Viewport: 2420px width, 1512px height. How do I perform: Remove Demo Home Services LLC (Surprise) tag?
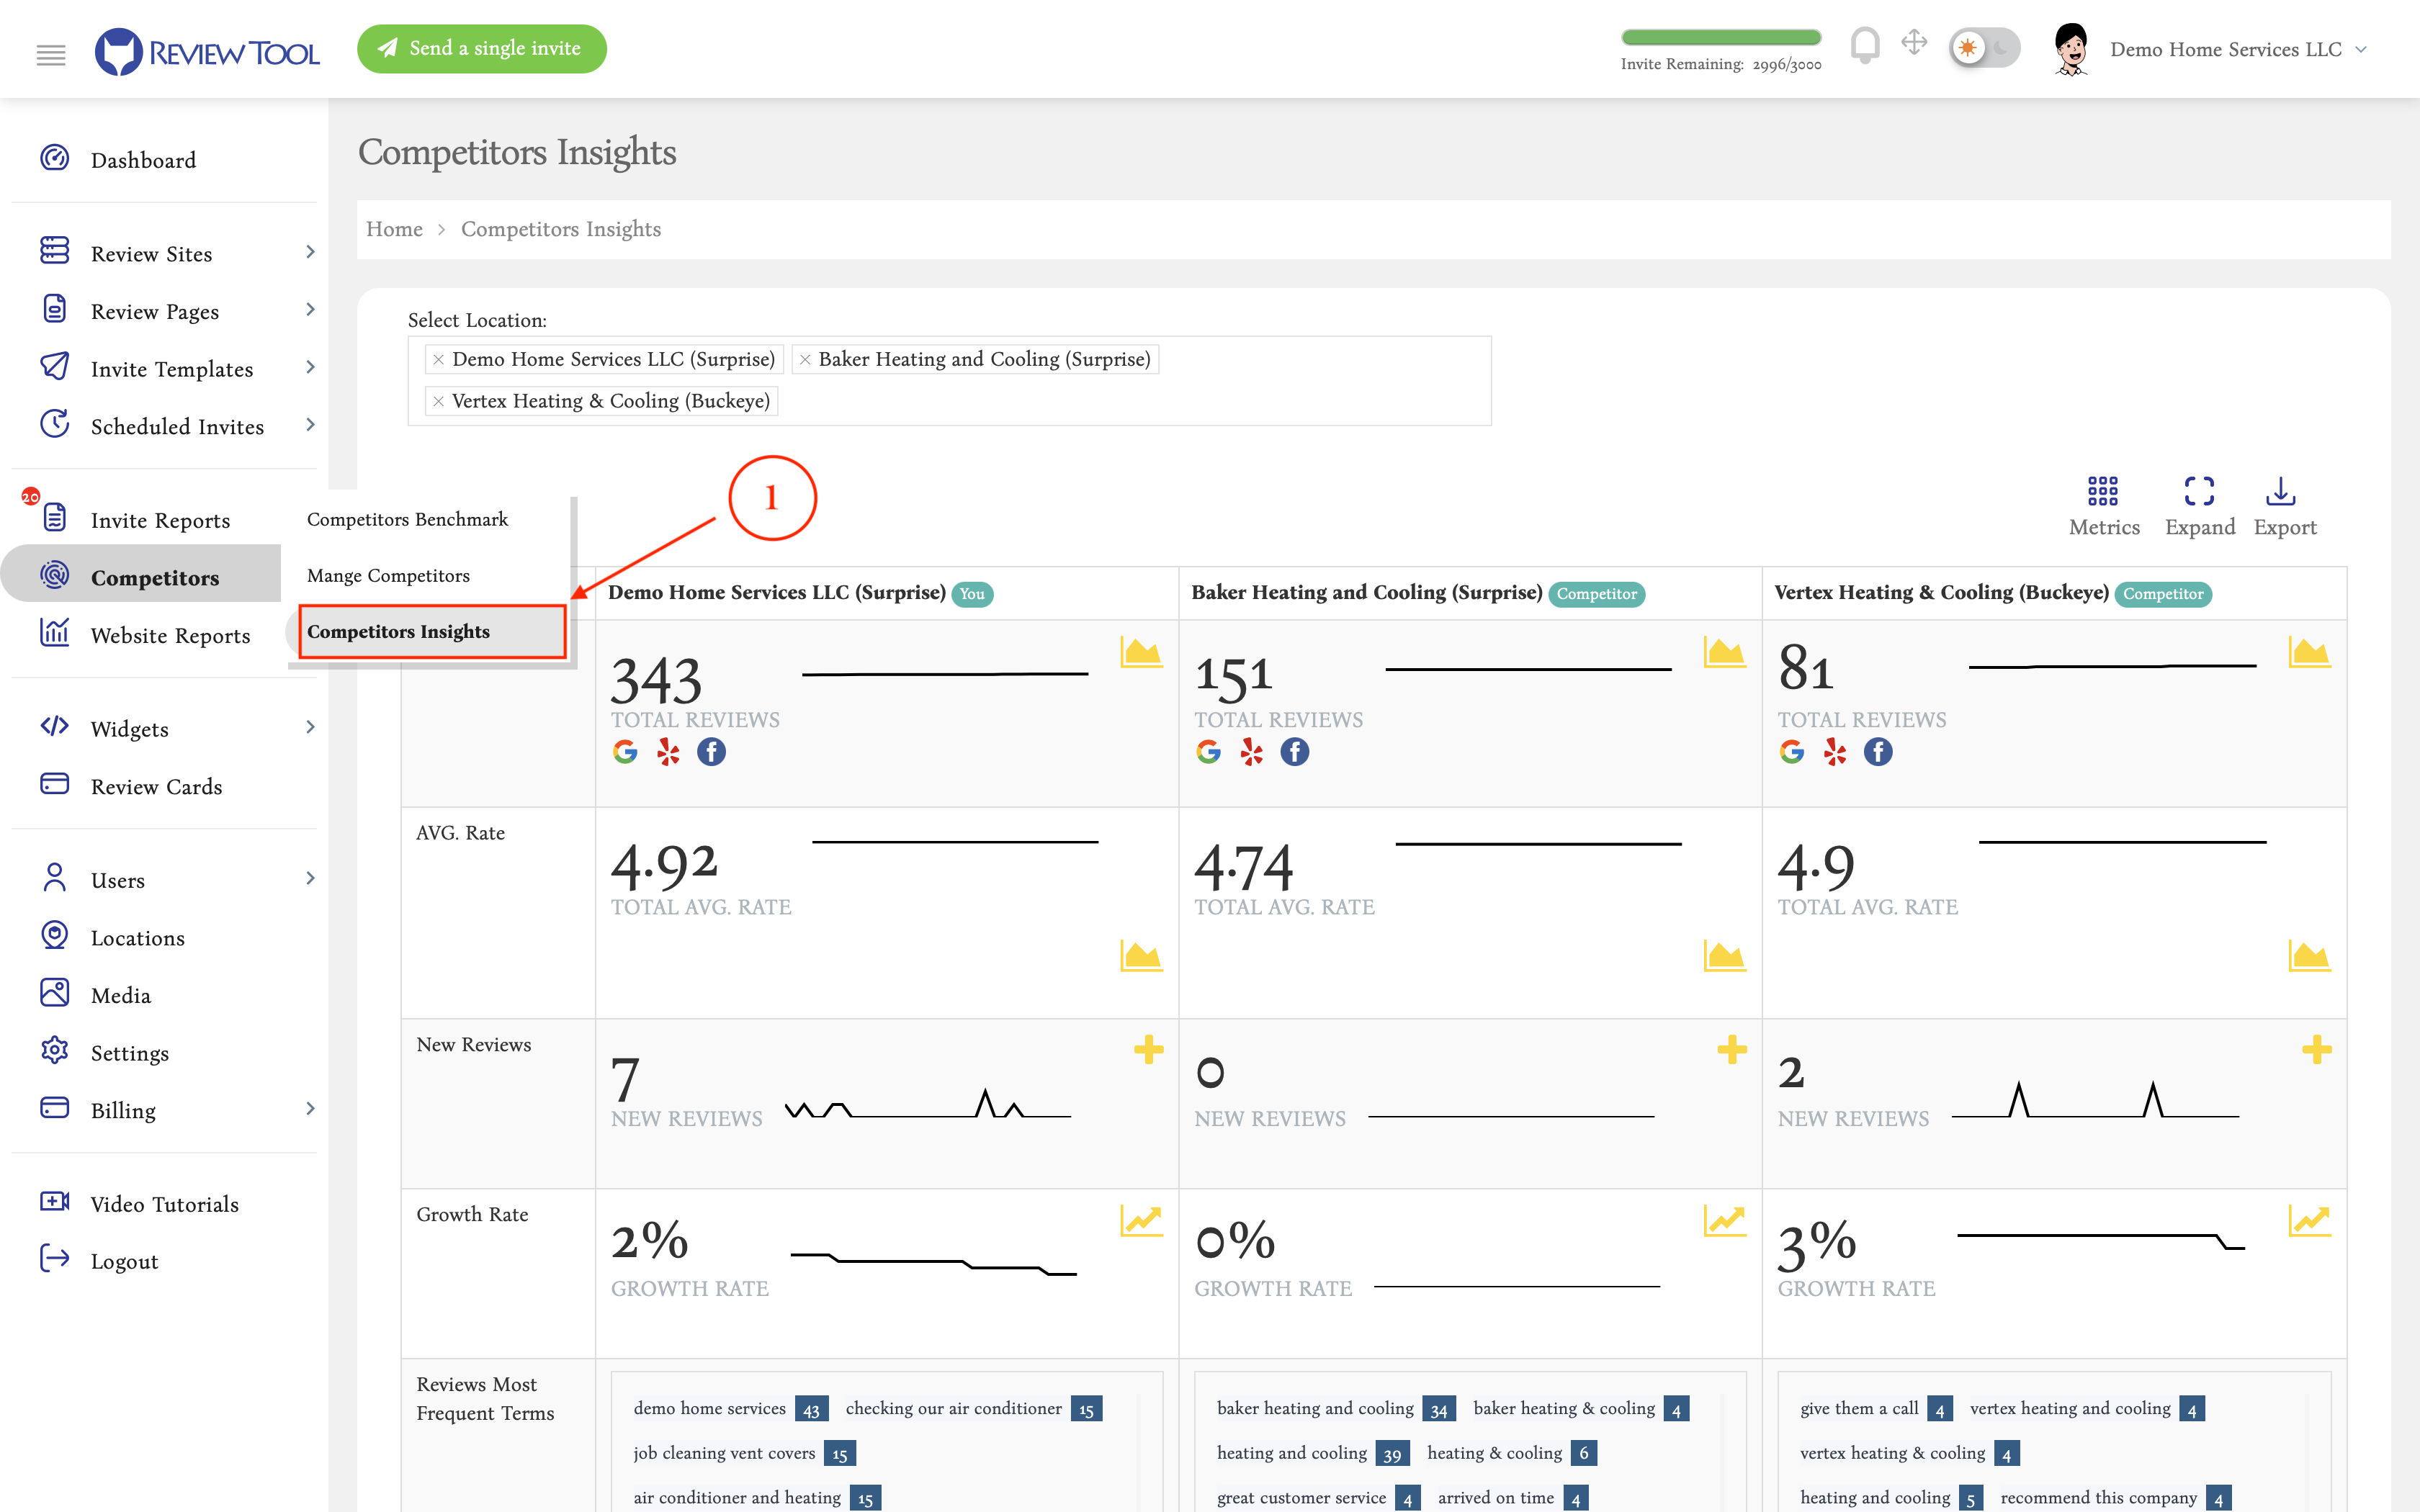(438, 359)
